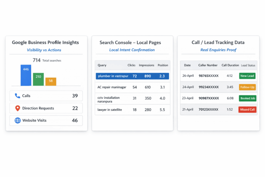Click the 23-April date cell
The height and width of the screenshot is (177, 265).
pos(188,98)
